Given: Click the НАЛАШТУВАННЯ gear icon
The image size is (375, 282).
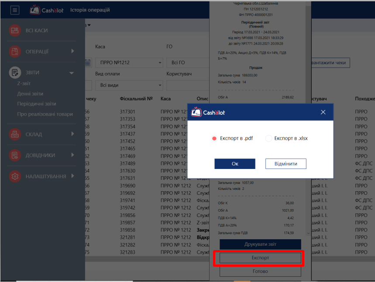Looking at the screenshot, I should click(x=15, y=176).
